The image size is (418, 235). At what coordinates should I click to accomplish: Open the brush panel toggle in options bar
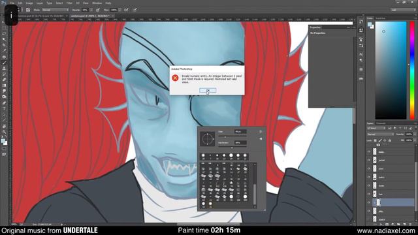tap(28, 10)
